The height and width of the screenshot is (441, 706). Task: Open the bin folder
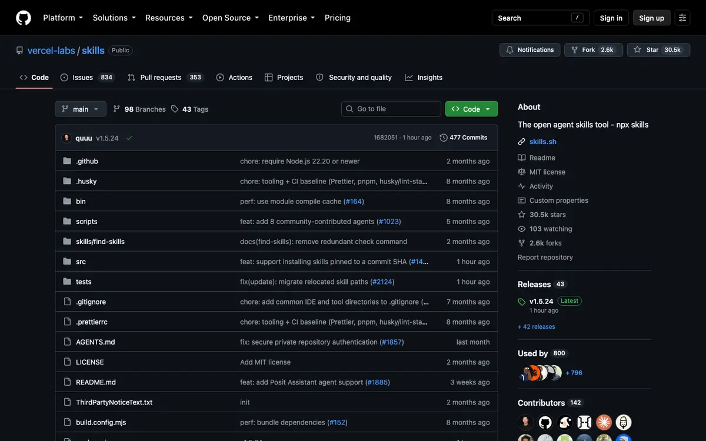pyautogui.click(x=81, y=201)
